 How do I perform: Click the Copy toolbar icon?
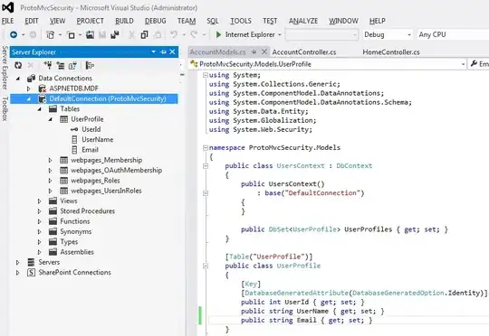point(144,34)
